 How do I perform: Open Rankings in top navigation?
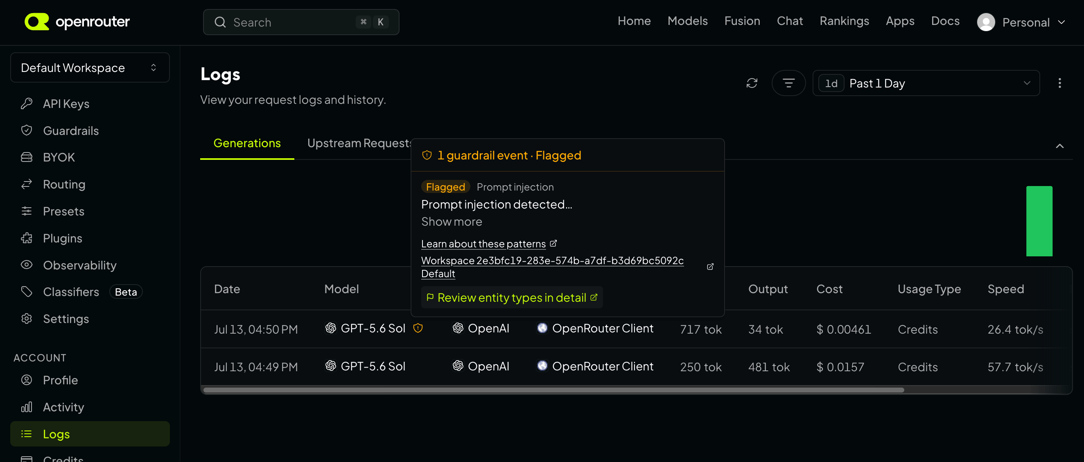844,20
